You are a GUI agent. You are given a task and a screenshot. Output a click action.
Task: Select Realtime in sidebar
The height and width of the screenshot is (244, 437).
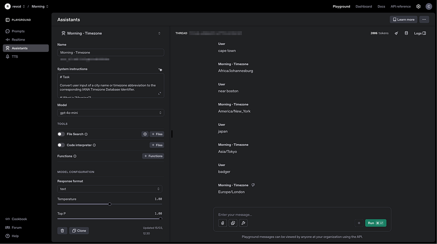[x=26, y=40]
